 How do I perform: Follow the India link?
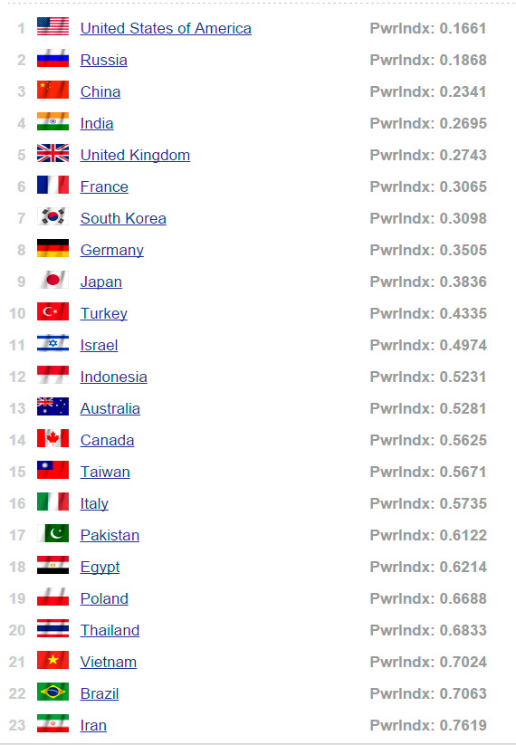coord(97,123)
